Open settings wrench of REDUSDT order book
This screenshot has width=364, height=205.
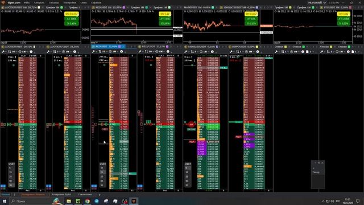coord(93,52)
